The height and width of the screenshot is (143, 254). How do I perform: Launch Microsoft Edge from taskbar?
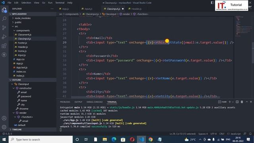(x=114, y=139)
